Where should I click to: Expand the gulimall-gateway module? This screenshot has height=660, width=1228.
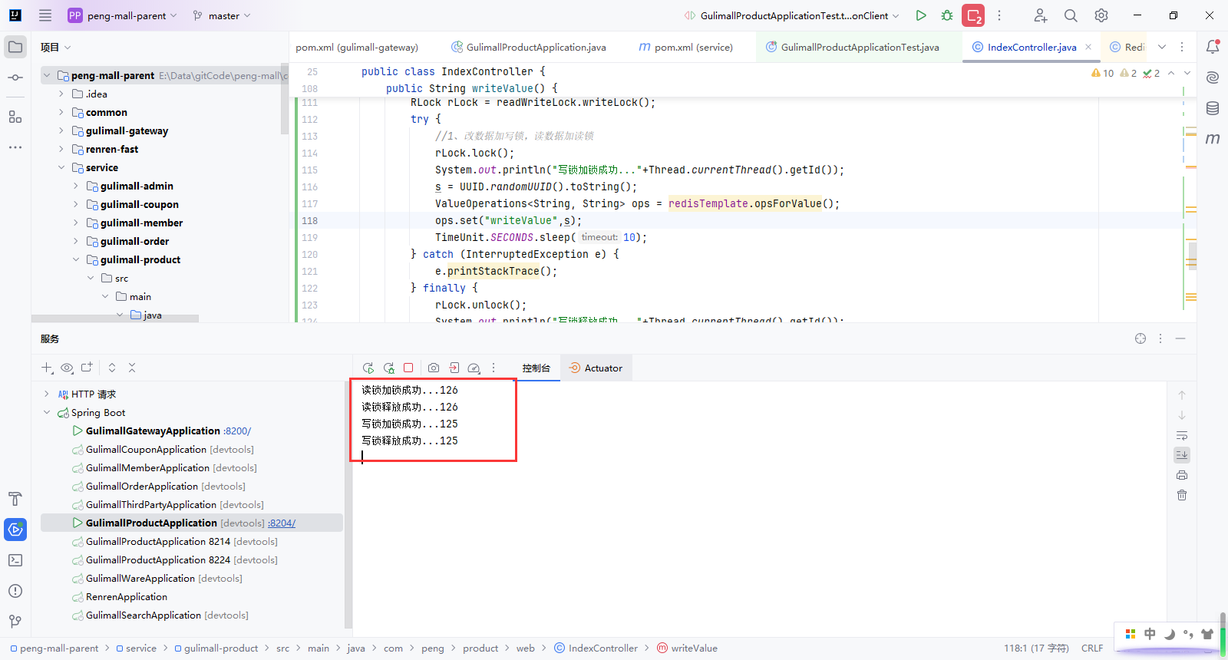(61, 130)
